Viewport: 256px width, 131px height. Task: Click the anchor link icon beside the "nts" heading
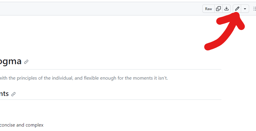click(x=13, y=94)
